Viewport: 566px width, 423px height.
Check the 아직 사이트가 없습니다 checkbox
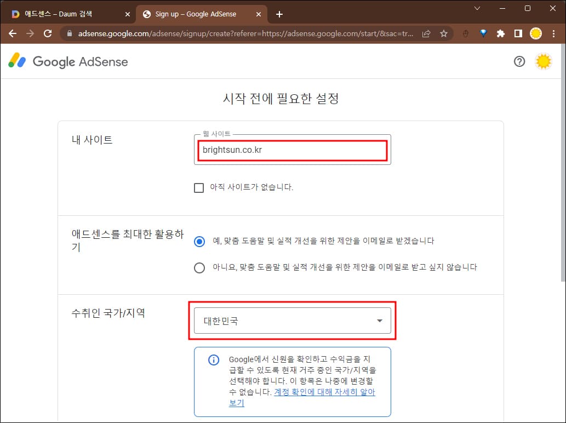coord(199,188)
